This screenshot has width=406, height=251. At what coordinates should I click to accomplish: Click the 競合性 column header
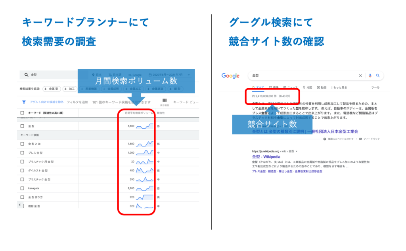pyautogui.click(x=161, y=113)
